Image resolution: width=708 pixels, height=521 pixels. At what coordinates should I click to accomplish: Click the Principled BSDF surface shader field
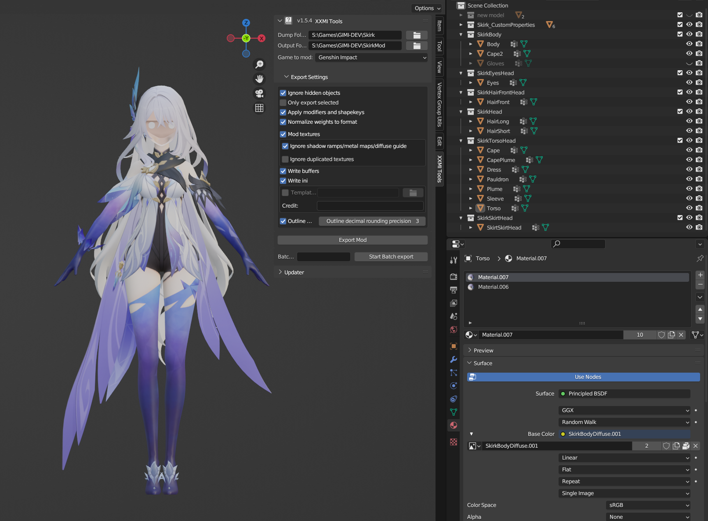(x=624, y=394)
